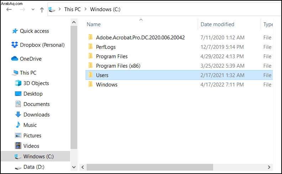This screenshot has width=282, height=174.
Task: Expand chevron before Windows (C:) in breadcrumb
Action: click(x=86, y=9)
